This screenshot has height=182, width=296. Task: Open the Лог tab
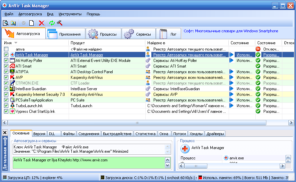(168, 34)
